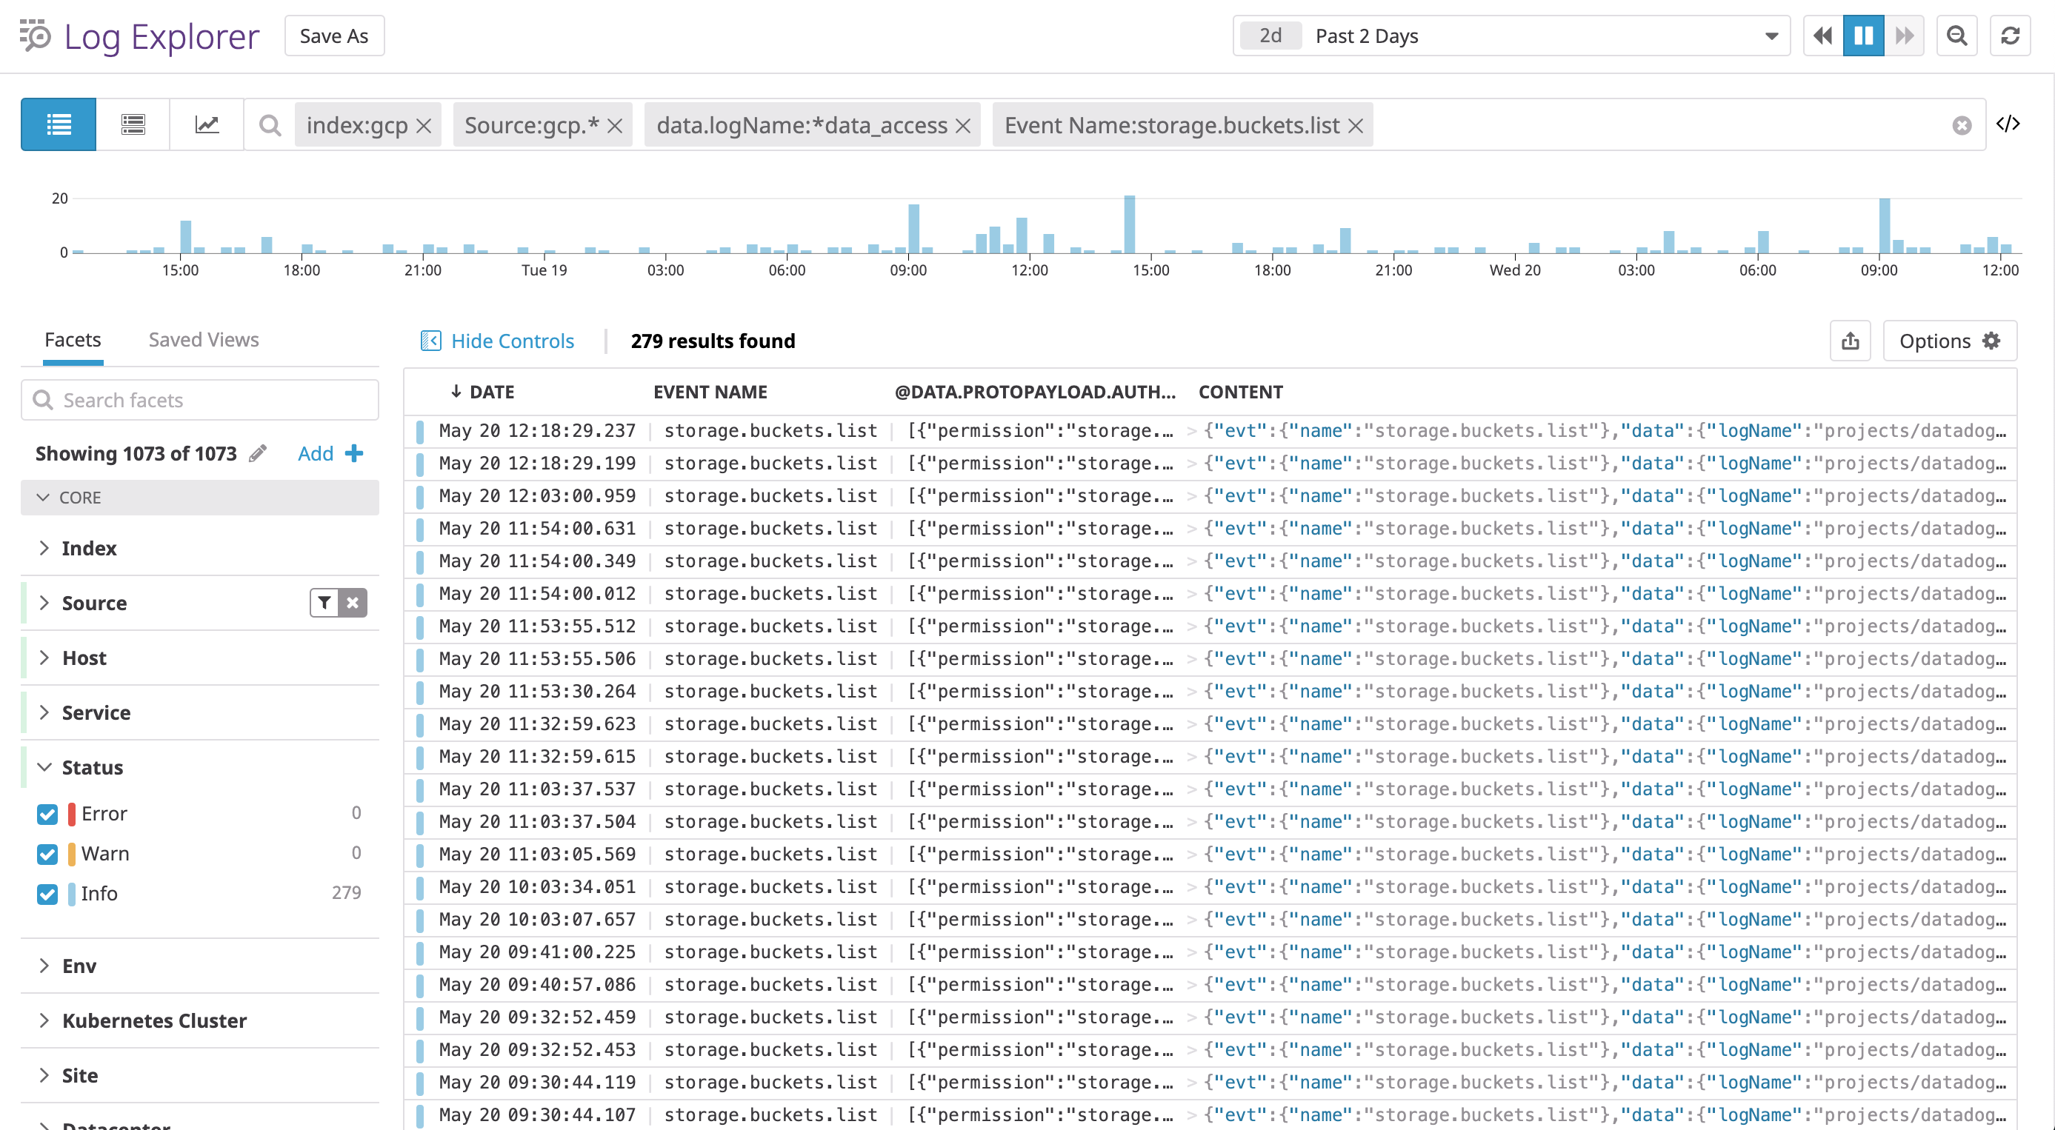Click the export logs icon above results
The image size is (2055, 1130).
click(x=1851, y=341)
